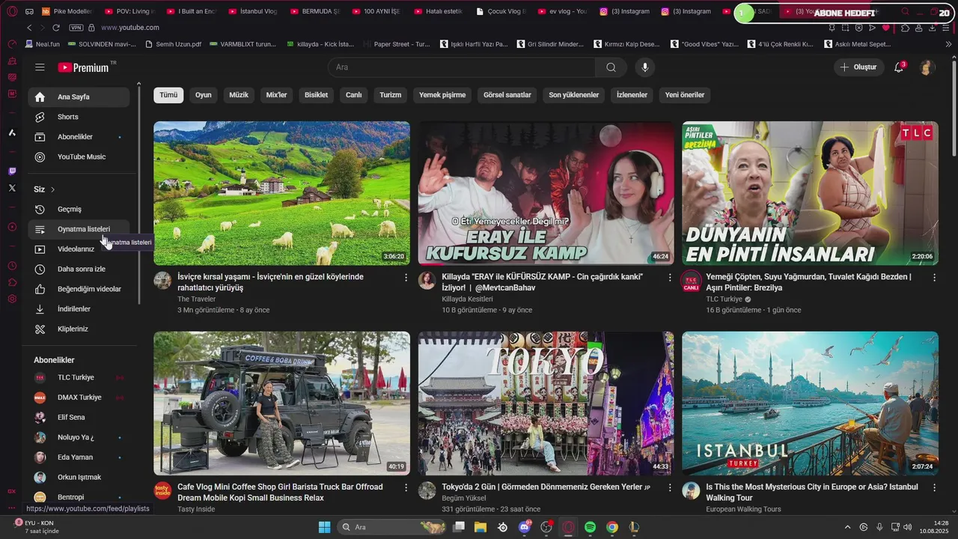Open X (Twitter) in Opera sidebar
Screen dimensions: 958x539
click(12, 188)
